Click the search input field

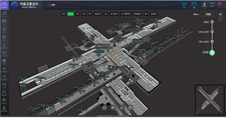(x=64, y=5)
